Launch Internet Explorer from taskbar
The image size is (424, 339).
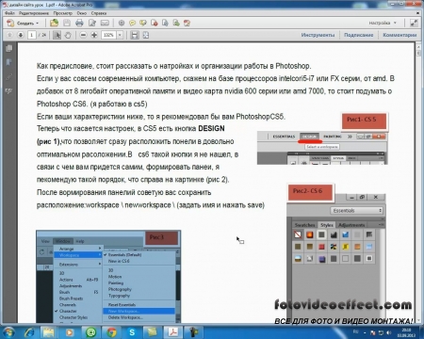pyautogui.click(x=29, y=332)
